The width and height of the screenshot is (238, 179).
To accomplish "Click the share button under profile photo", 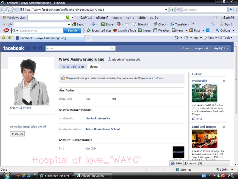I will tap(17, 134).
